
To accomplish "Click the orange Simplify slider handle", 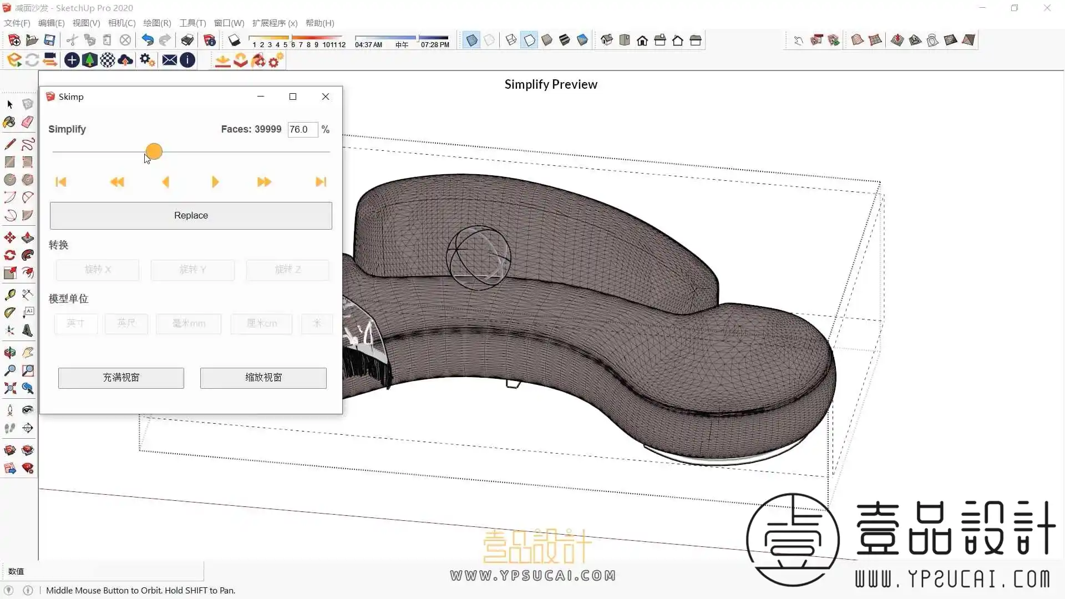I will (x=154, y=151).
